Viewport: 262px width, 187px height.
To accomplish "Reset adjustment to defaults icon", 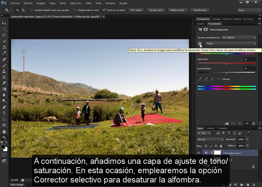I will click(x=240, y=124).
